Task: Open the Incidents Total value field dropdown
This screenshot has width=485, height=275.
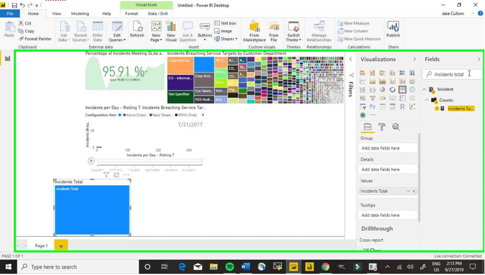Action: tap(408, 191)
